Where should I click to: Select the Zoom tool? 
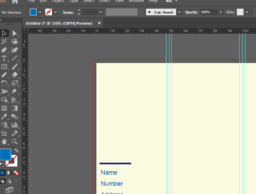click(14, 142)
